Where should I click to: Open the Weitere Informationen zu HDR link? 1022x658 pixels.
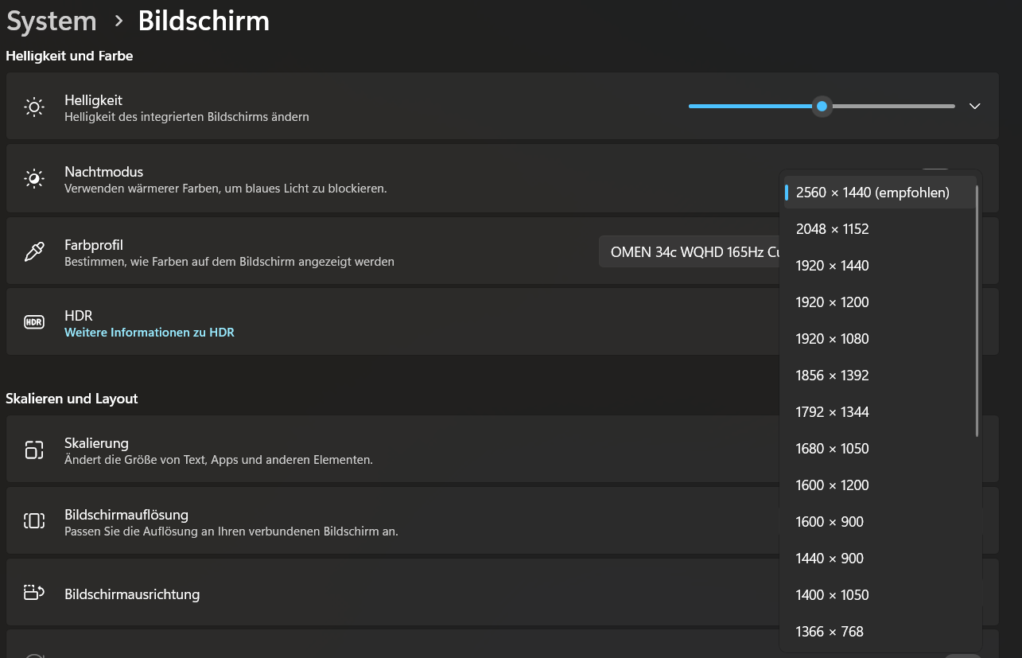[150, 333]
